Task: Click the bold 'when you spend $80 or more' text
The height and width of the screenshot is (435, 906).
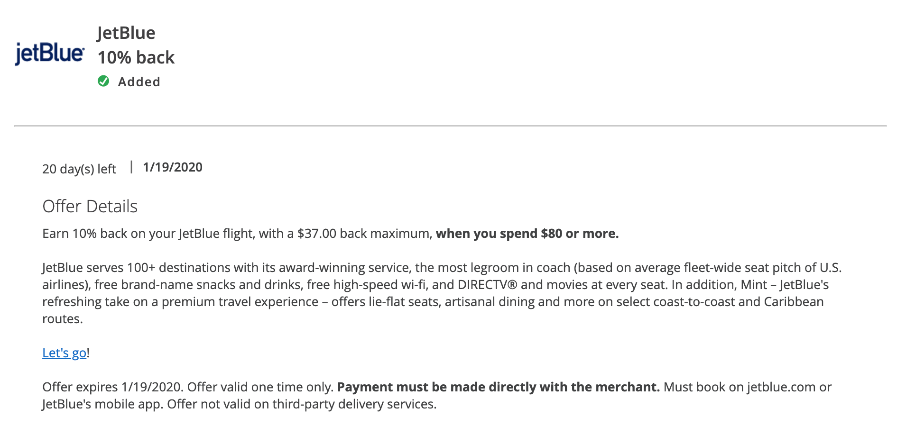Action: coord(527,234)
